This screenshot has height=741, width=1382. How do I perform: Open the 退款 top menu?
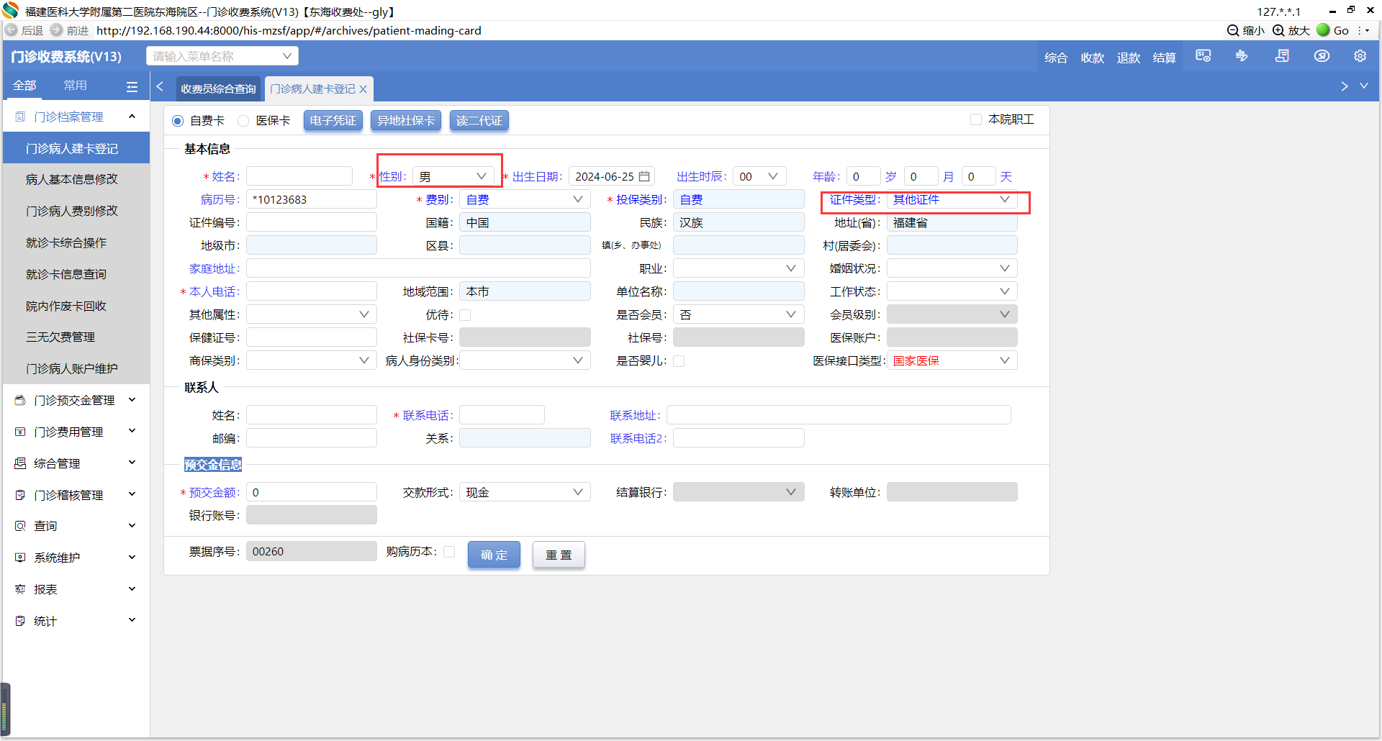1128,58
